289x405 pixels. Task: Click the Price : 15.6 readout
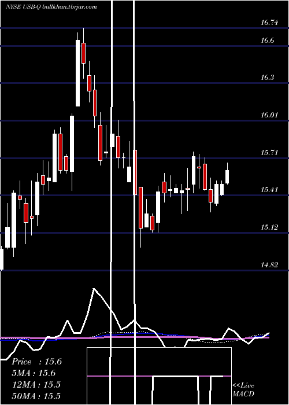pos(36,362)
